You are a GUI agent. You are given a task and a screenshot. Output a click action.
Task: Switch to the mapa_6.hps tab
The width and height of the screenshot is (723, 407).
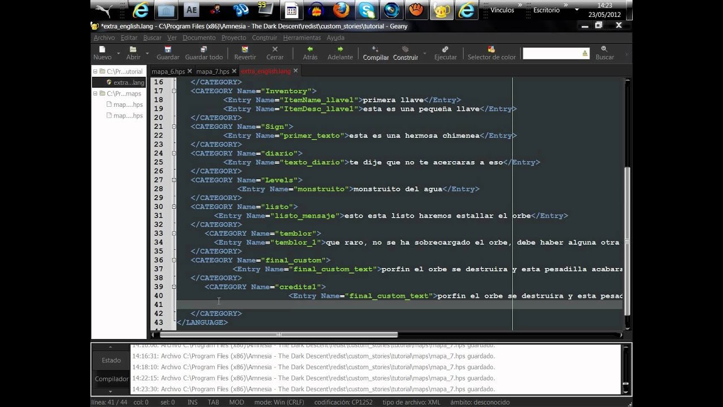pyautogui.click(x=168, y=71)
